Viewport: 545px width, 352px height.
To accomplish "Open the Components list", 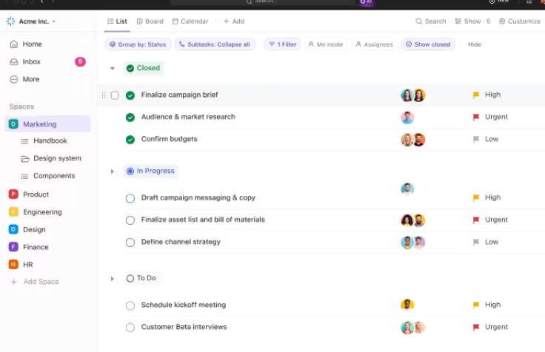I will pos(54,176).
